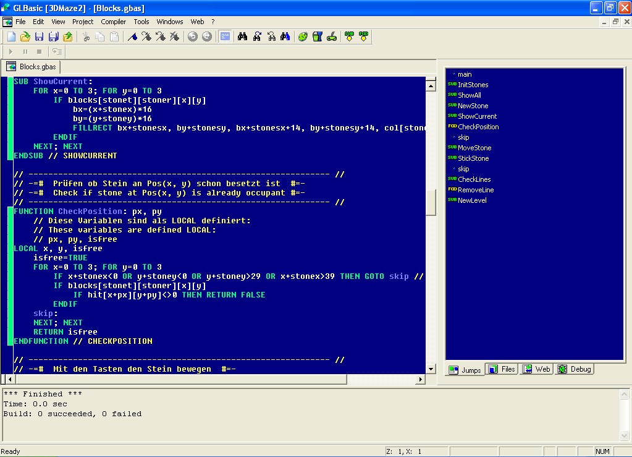Image resolution: width=632 pixels, height=457 pixels.
Task: Jump to the StickStone sub
Action: [473, 158]
